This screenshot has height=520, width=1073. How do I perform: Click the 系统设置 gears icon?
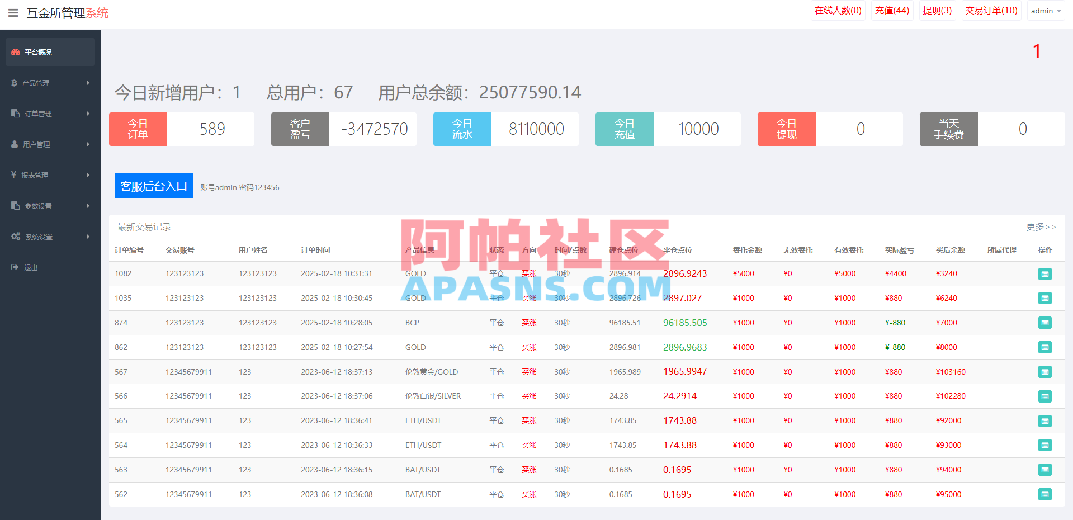[x=15, y=236]
